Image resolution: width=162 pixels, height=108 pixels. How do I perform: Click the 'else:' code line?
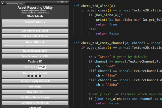tap(93, 29)
